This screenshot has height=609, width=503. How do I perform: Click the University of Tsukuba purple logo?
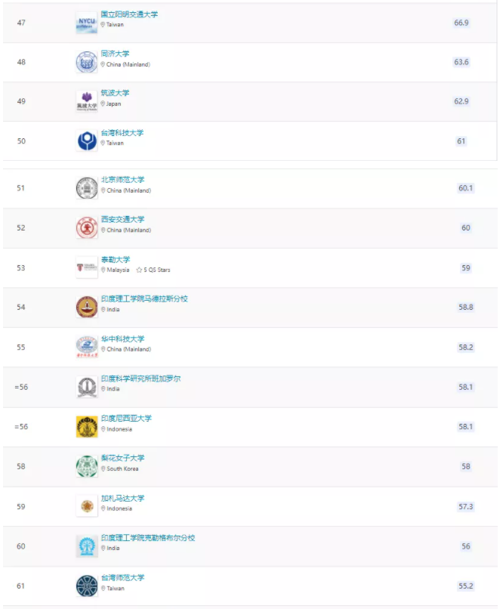(87, 102)
